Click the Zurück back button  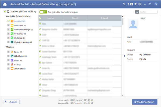(x=12, y=102)
